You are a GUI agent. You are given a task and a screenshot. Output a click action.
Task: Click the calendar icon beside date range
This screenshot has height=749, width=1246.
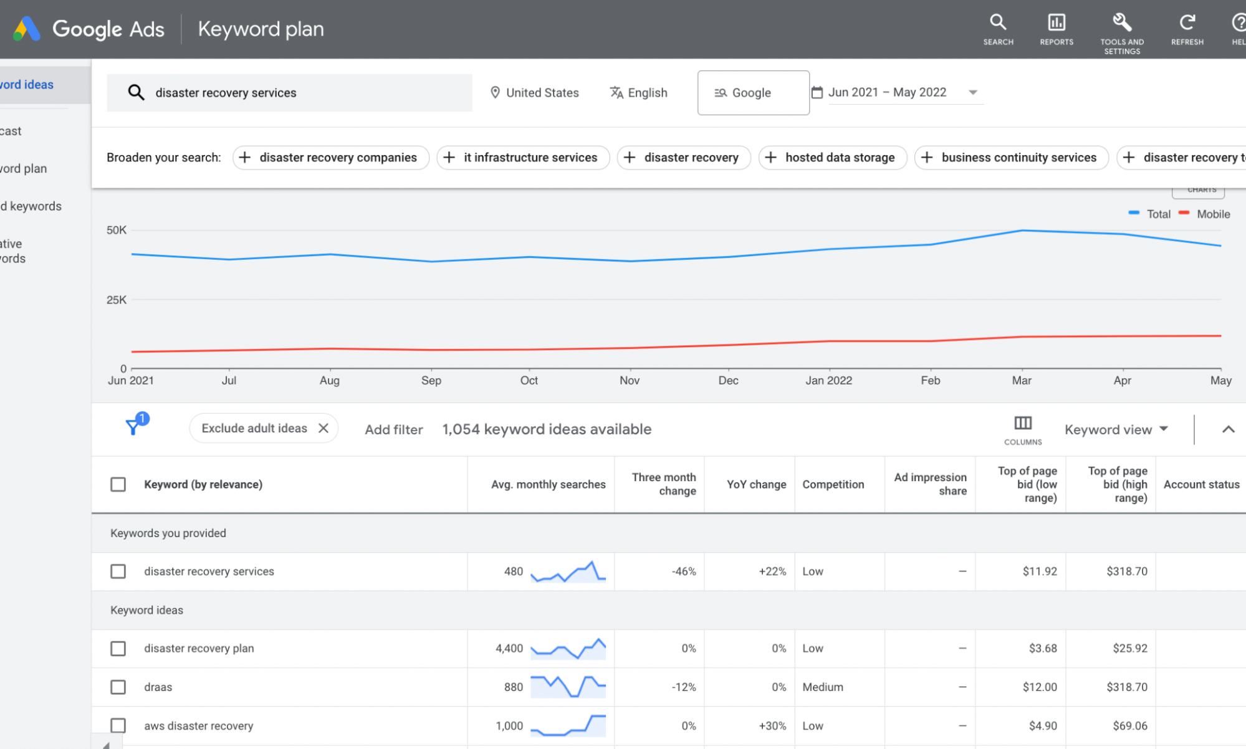pyautogui.click(x=817, y=92)
